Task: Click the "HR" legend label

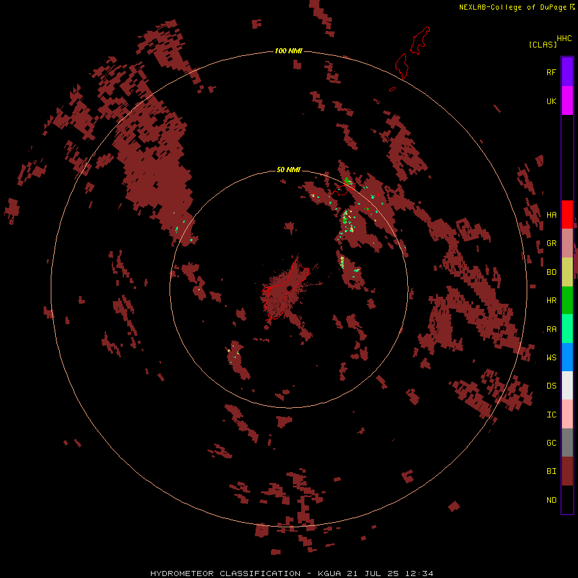Action: [551, 301]
